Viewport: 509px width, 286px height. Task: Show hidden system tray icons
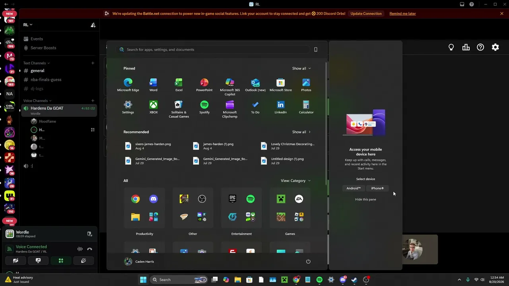[x=459, y=280]
